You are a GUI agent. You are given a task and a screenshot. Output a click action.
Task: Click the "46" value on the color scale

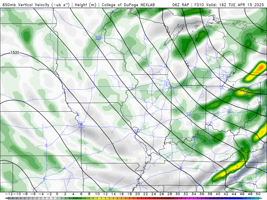pos(242,194)
